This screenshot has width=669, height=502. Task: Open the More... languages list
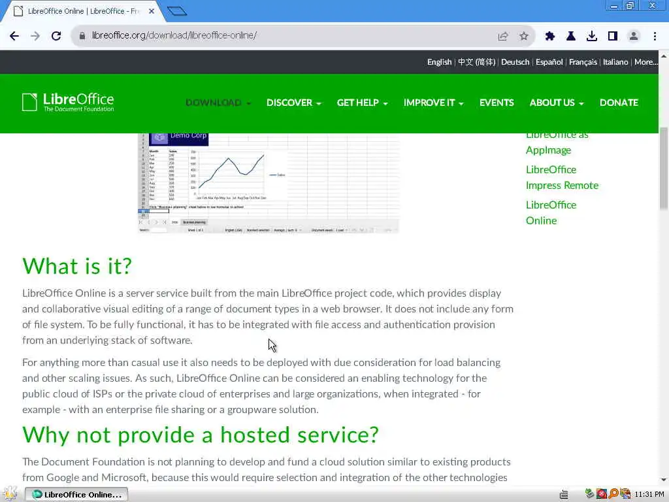(x=646, y=62)
